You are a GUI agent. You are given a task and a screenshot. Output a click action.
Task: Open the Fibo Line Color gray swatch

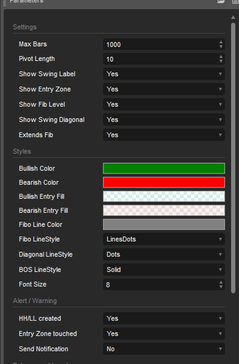coord(164,225)
